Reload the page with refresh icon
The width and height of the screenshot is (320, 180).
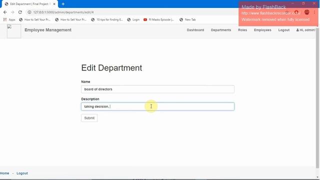pos(20,12)
